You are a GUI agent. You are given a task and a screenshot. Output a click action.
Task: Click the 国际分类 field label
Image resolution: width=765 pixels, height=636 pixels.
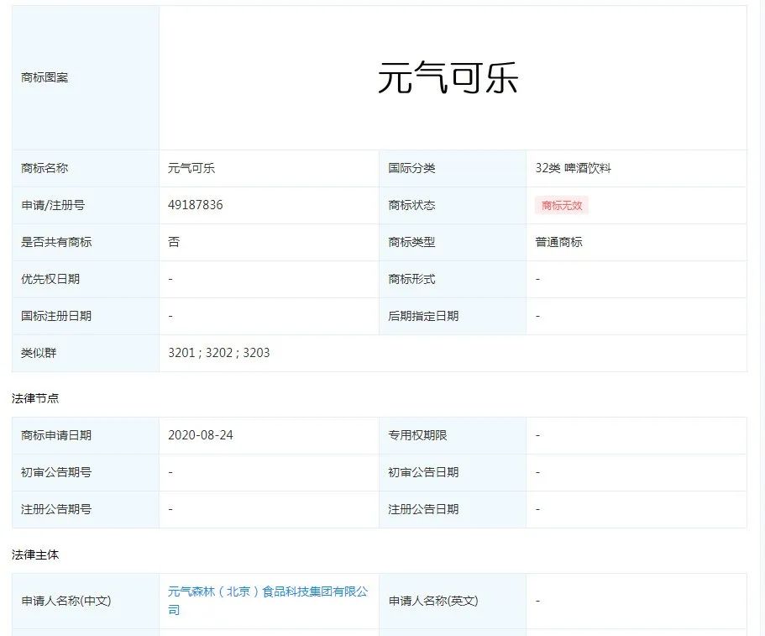click(411, 168)
